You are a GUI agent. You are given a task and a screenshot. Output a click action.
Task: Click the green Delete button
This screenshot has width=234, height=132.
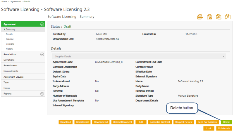(x=226, y=122)
